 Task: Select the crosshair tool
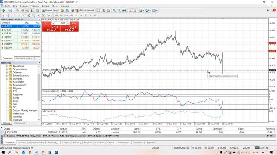tap(8, 15)
